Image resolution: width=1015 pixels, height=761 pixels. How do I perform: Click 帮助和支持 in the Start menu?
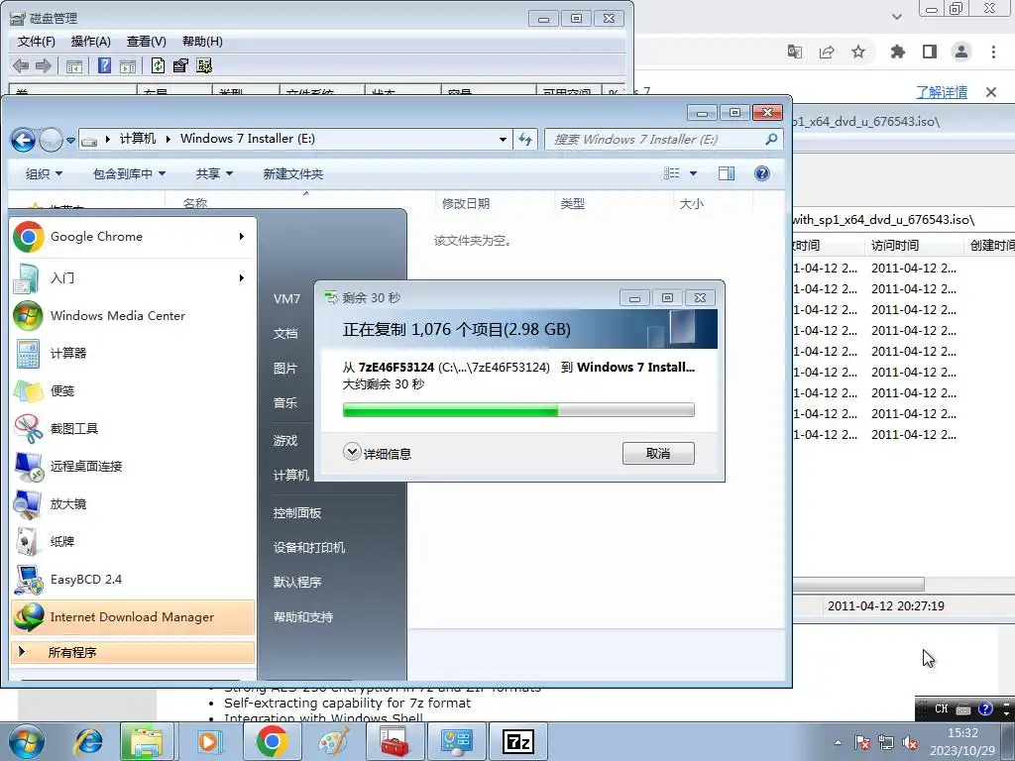pyautogui.click(x=303, y=617)
